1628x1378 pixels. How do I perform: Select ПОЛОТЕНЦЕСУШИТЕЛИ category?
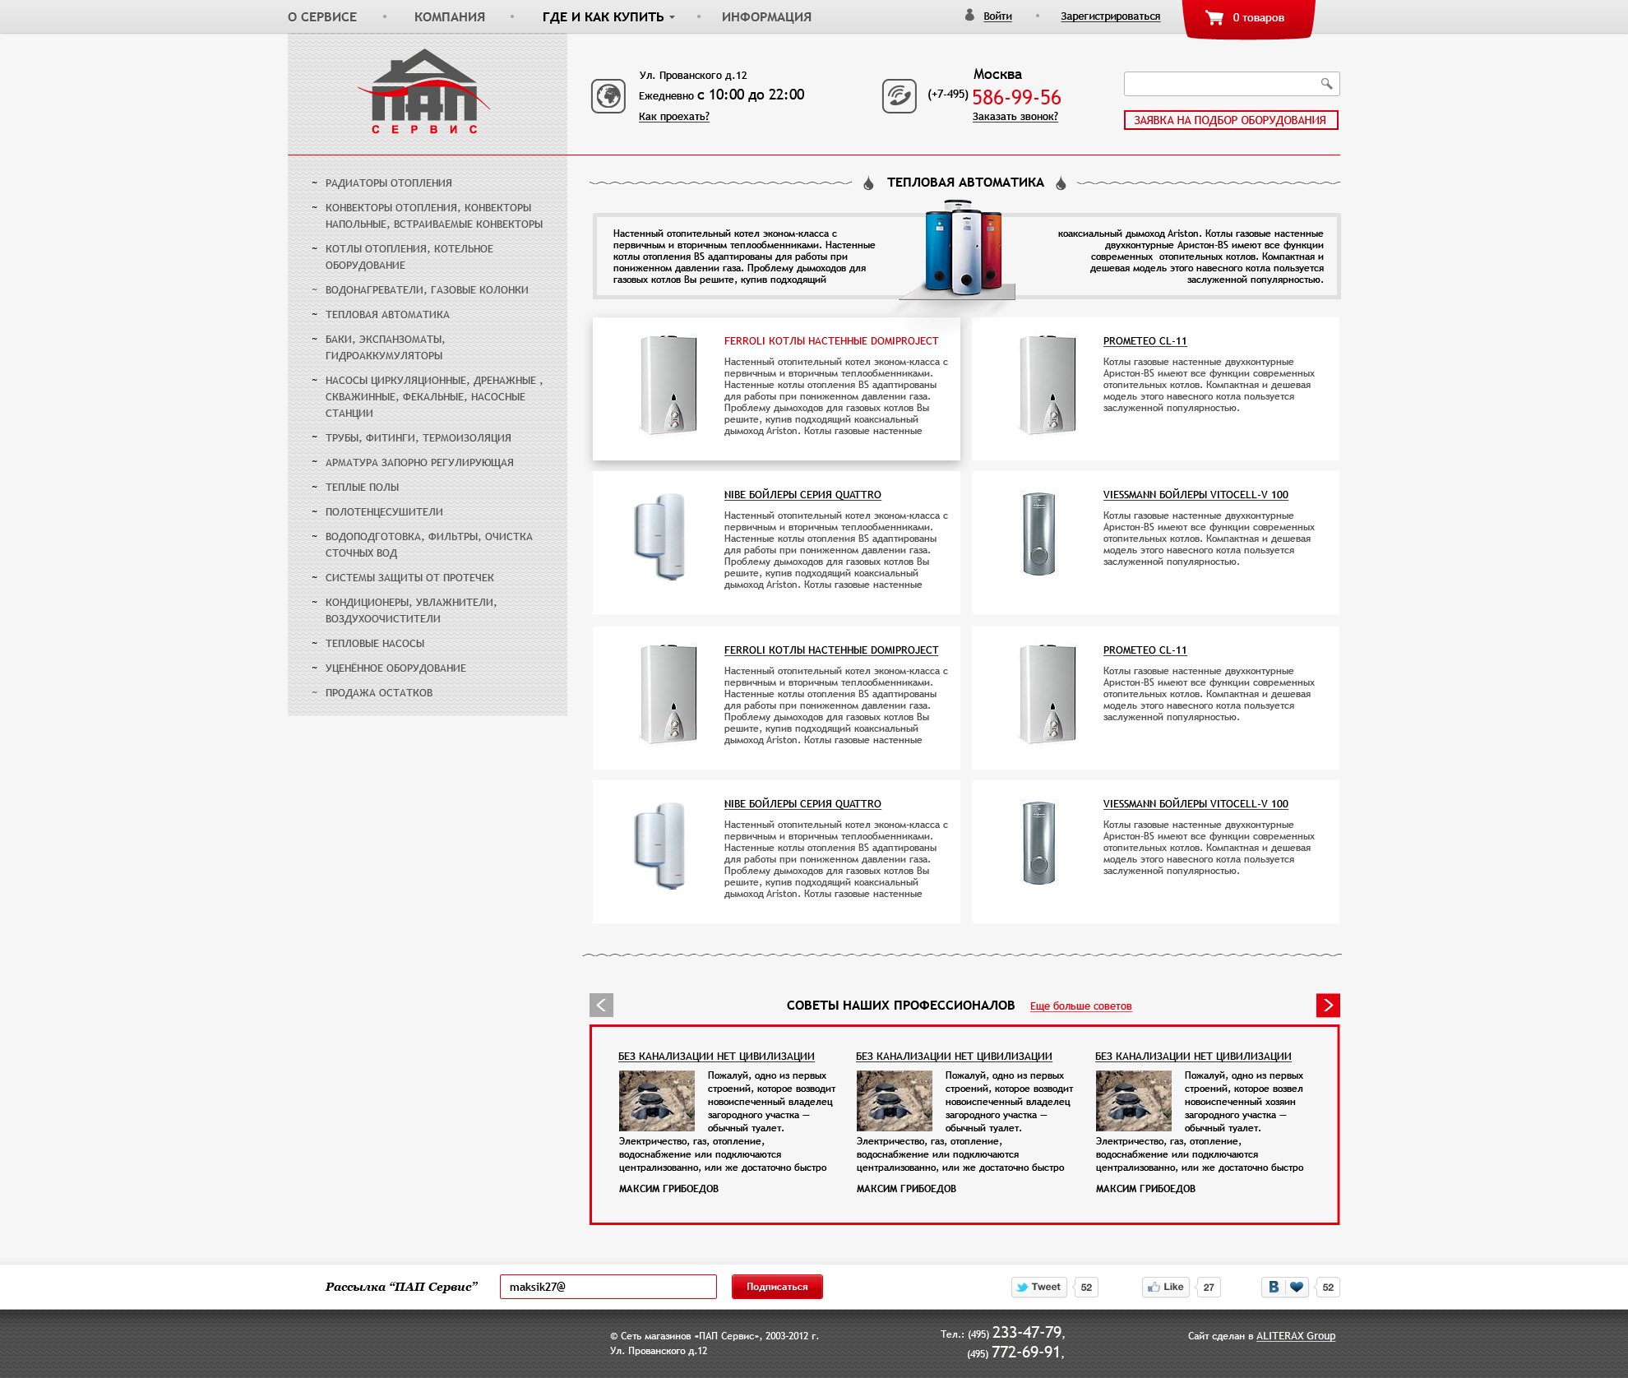(384, 511)
